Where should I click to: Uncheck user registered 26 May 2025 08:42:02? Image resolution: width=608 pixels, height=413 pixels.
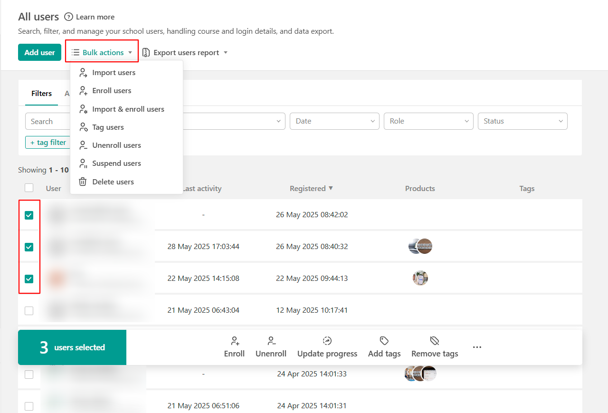click(29, 215)
